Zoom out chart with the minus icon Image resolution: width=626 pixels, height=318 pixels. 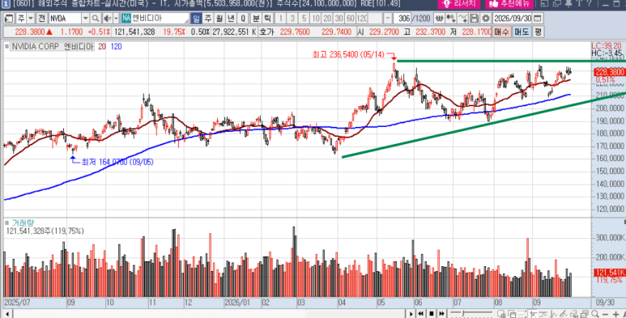coord(605,314)
